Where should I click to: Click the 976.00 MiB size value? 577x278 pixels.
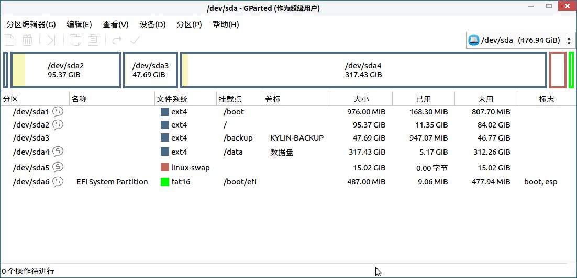coord(366,112)
